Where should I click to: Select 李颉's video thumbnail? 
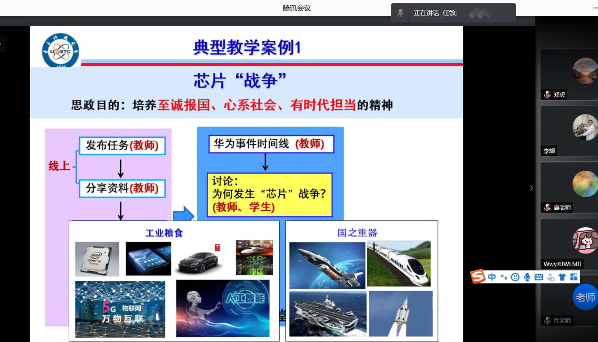[569, 132]
